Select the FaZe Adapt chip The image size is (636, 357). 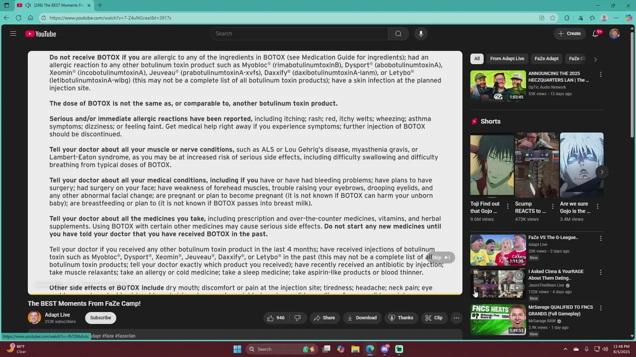tap(547, 59)
